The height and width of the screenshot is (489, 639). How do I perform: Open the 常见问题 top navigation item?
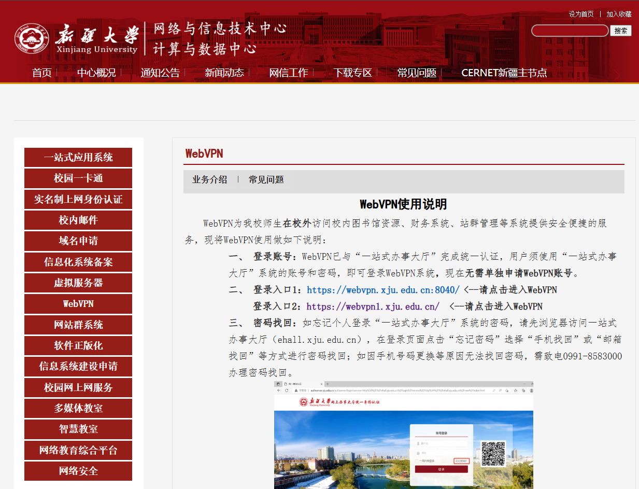click(417, 73)
